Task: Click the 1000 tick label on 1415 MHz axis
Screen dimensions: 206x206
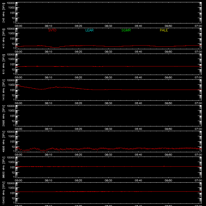Action: pyautogui.click(x=12, y=85)
